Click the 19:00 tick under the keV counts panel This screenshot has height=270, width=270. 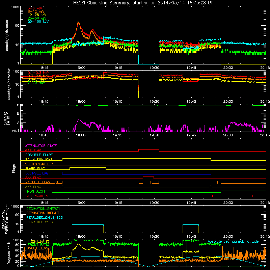coord(81,68)
